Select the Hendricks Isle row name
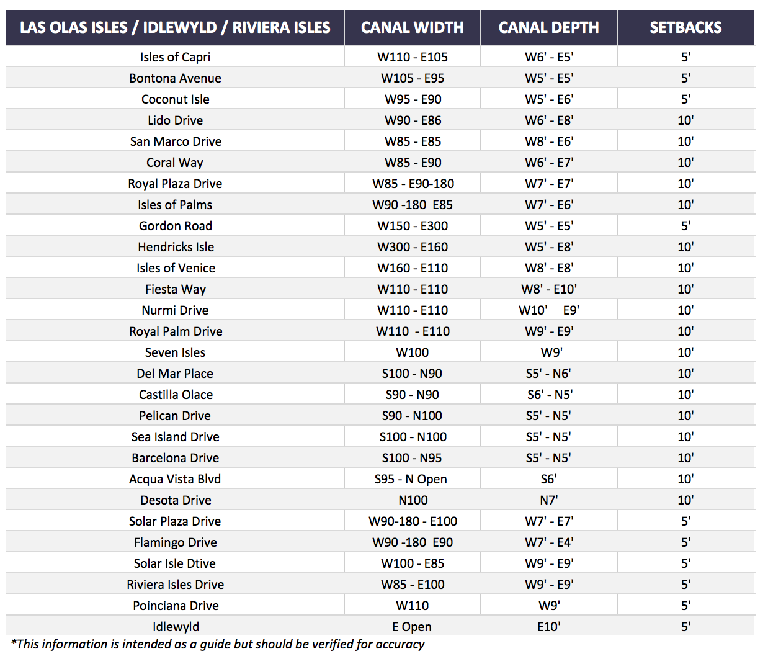 click(176, 247)
